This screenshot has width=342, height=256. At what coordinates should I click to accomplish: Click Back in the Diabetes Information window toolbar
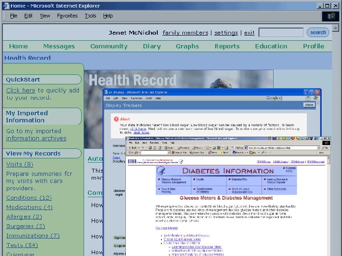click(133, 148)
